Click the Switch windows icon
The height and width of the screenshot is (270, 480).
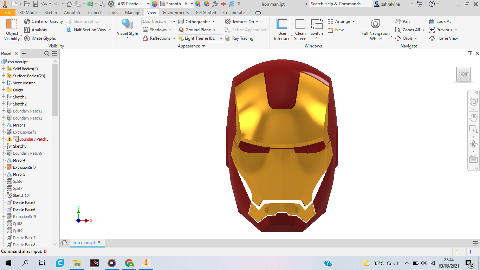(x=317, y=24)
